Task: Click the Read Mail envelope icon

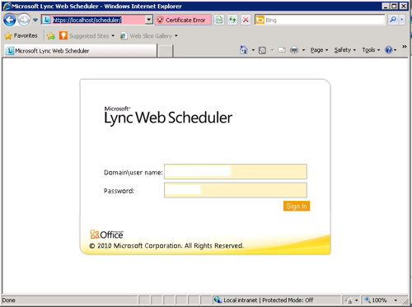Action: pyautogui.click(x=282, y=50)
